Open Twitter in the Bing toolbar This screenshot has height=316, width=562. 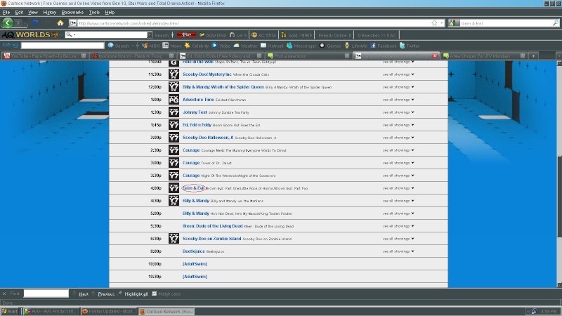coord(410,46)
